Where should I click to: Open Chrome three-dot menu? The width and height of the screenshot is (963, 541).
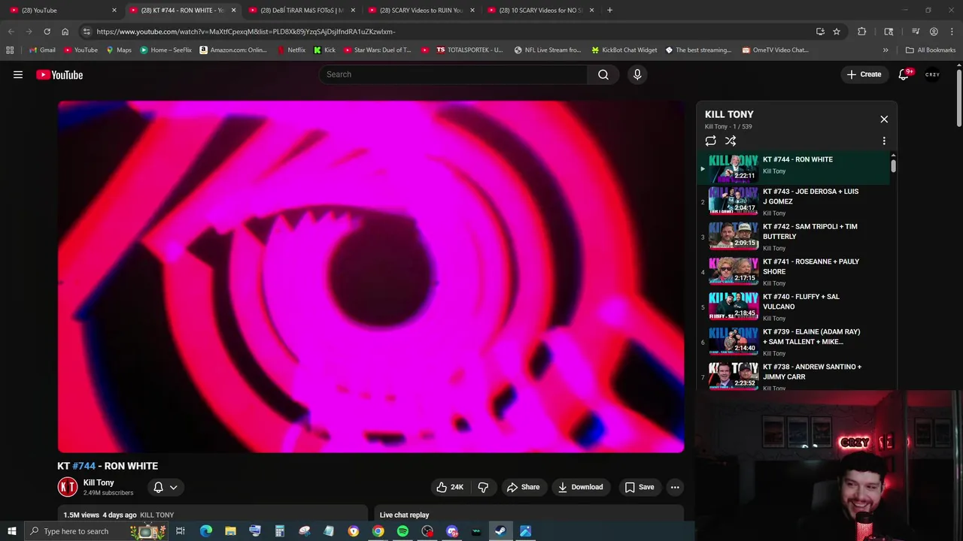pyautogui.click(x=952, y=32)
